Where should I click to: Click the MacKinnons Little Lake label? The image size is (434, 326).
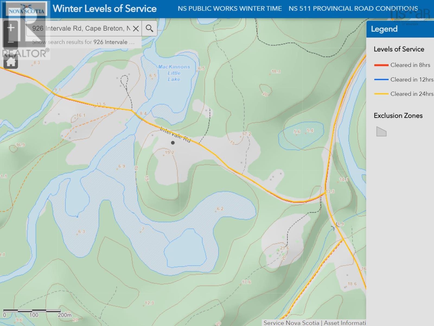tap(174, 73)
